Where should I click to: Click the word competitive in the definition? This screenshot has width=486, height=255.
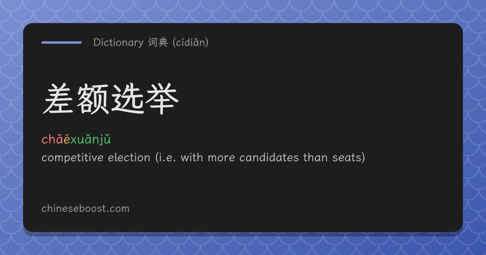(x=73, y=157)
